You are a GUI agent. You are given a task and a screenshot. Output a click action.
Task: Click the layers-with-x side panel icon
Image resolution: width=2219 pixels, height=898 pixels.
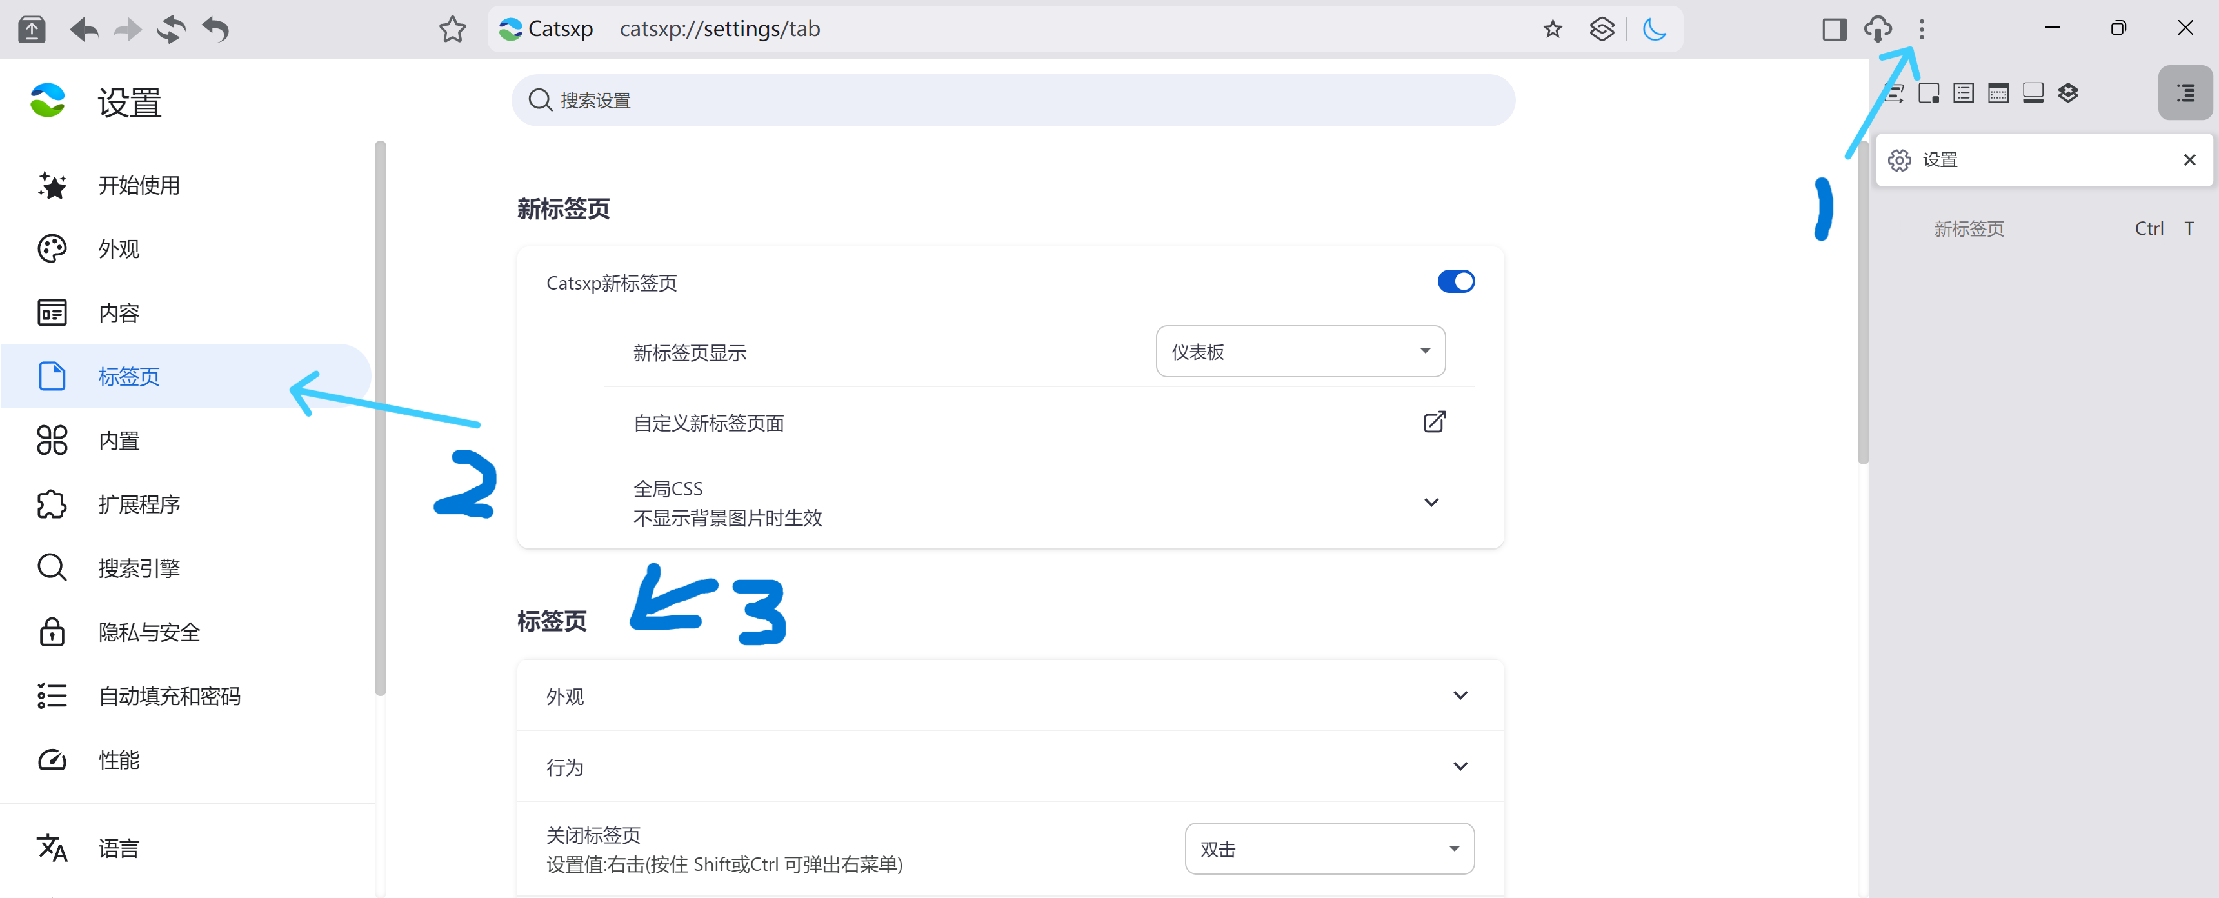(2068, 93)
